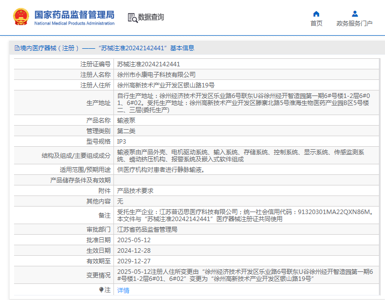Click the lightbulb icon beside 注
Screen dimensions: 385x300
tap(101, 289)
